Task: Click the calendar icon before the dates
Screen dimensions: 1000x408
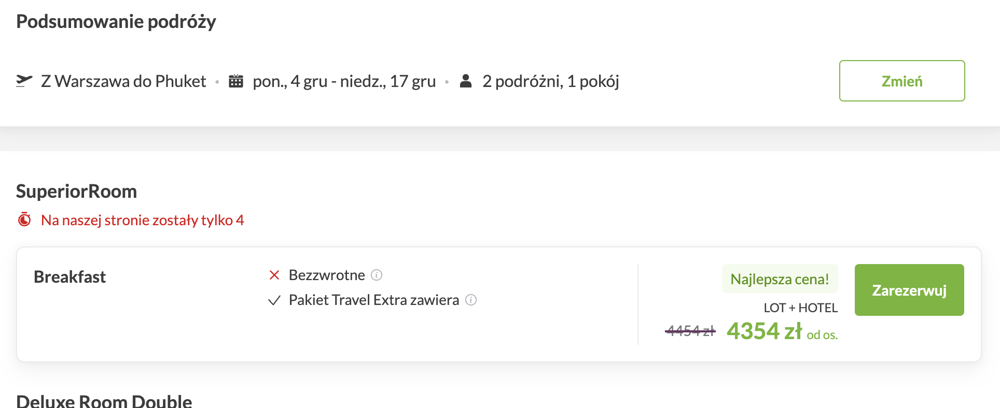Action: (236, 81)
